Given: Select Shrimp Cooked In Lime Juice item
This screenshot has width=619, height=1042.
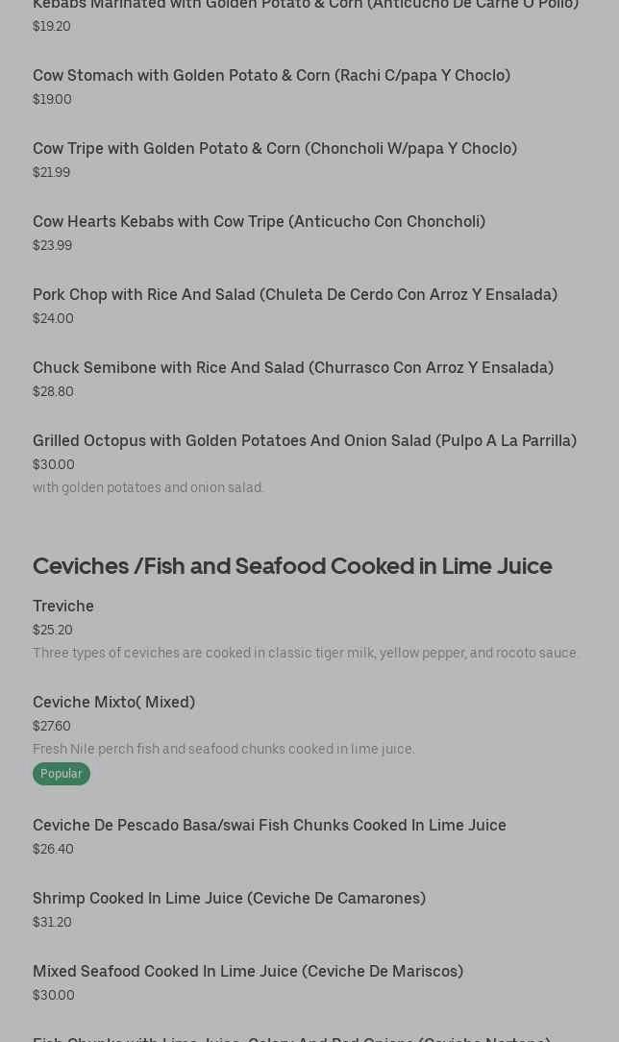Looking at the screenshot, I should click(229, 898).
